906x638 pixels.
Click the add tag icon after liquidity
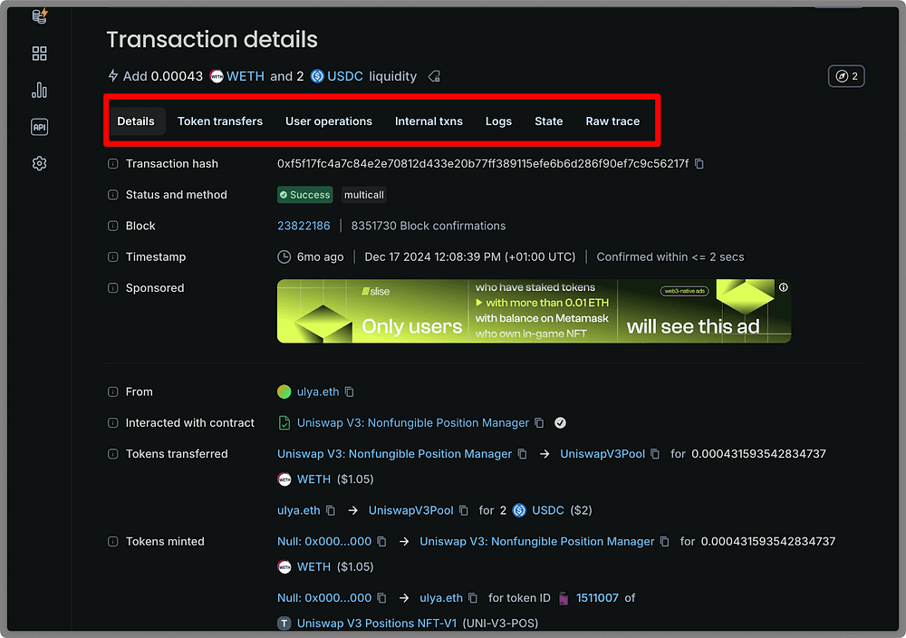[x=435, y=76]
